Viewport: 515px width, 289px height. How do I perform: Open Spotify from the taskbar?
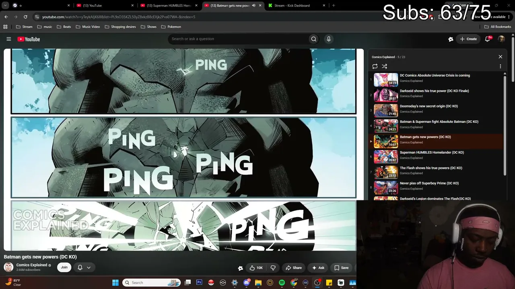(282, 283)
